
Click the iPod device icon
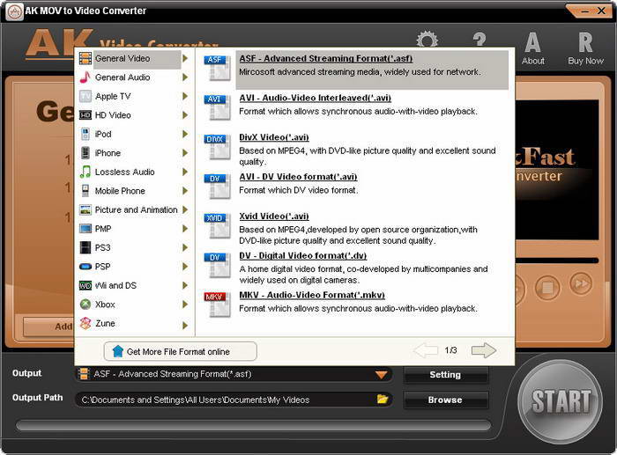pyautogui.click(x=85, y=134)
